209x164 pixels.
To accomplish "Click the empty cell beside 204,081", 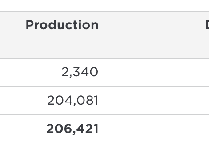I will pyautogui.click(x=154, y=101).
